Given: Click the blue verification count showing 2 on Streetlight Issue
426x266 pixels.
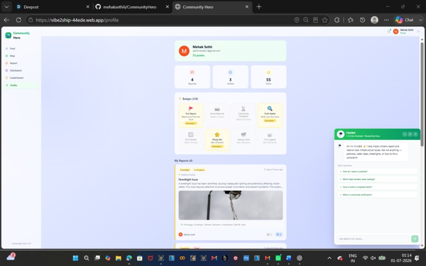Looking at the screenshot, I should [x=279, y=234].
